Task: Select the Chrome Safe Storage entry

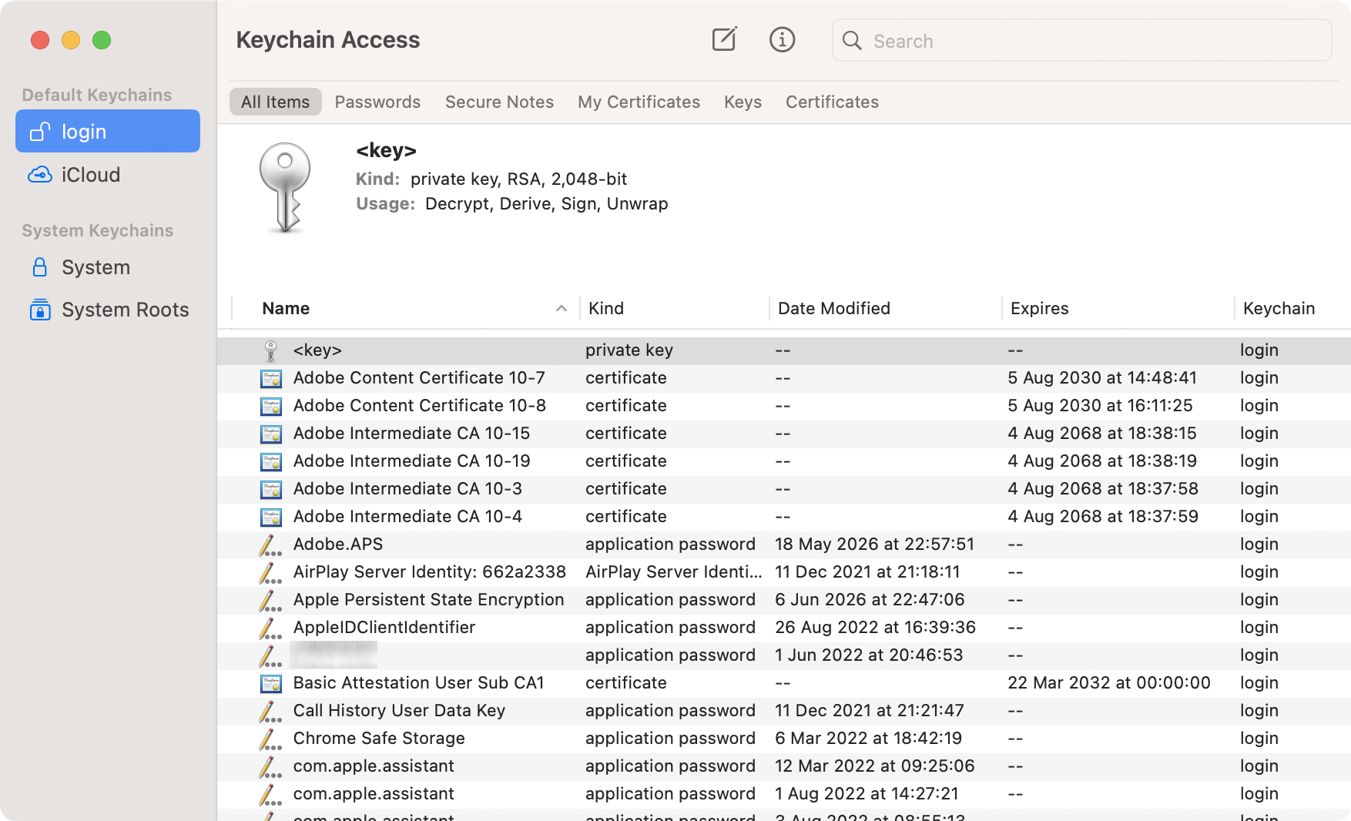Action: (784, 739)
